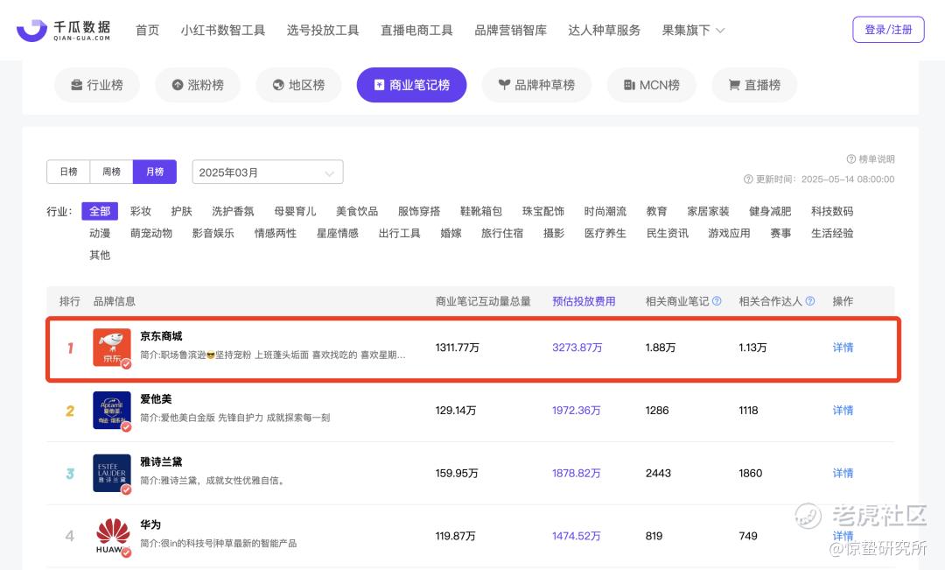Open 榜单说明 question mark info
Screen dimensions: 945x570
[850, 159]
